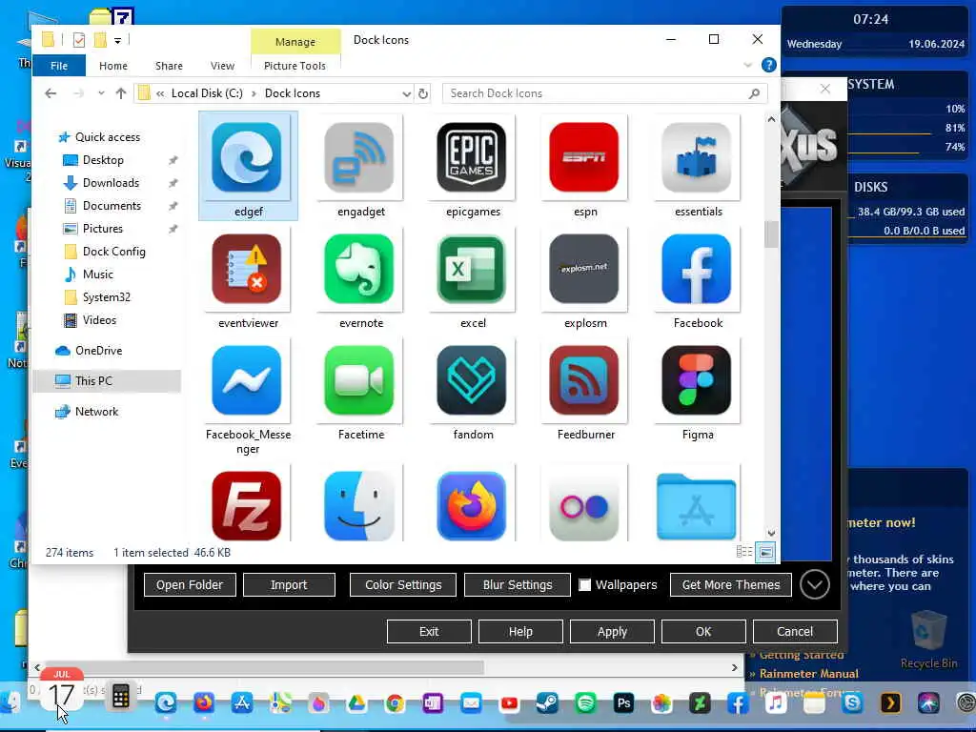Image resolution: width=976 pixels, height=732 pixels.
Task: Open Color Settings
Action: (403, 585)
